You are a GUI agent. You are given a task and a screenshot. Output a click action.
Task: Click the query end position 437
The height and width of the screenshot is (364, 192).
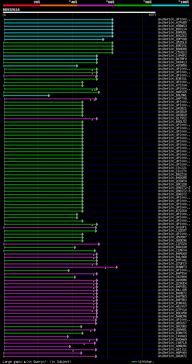coord(151,15)
